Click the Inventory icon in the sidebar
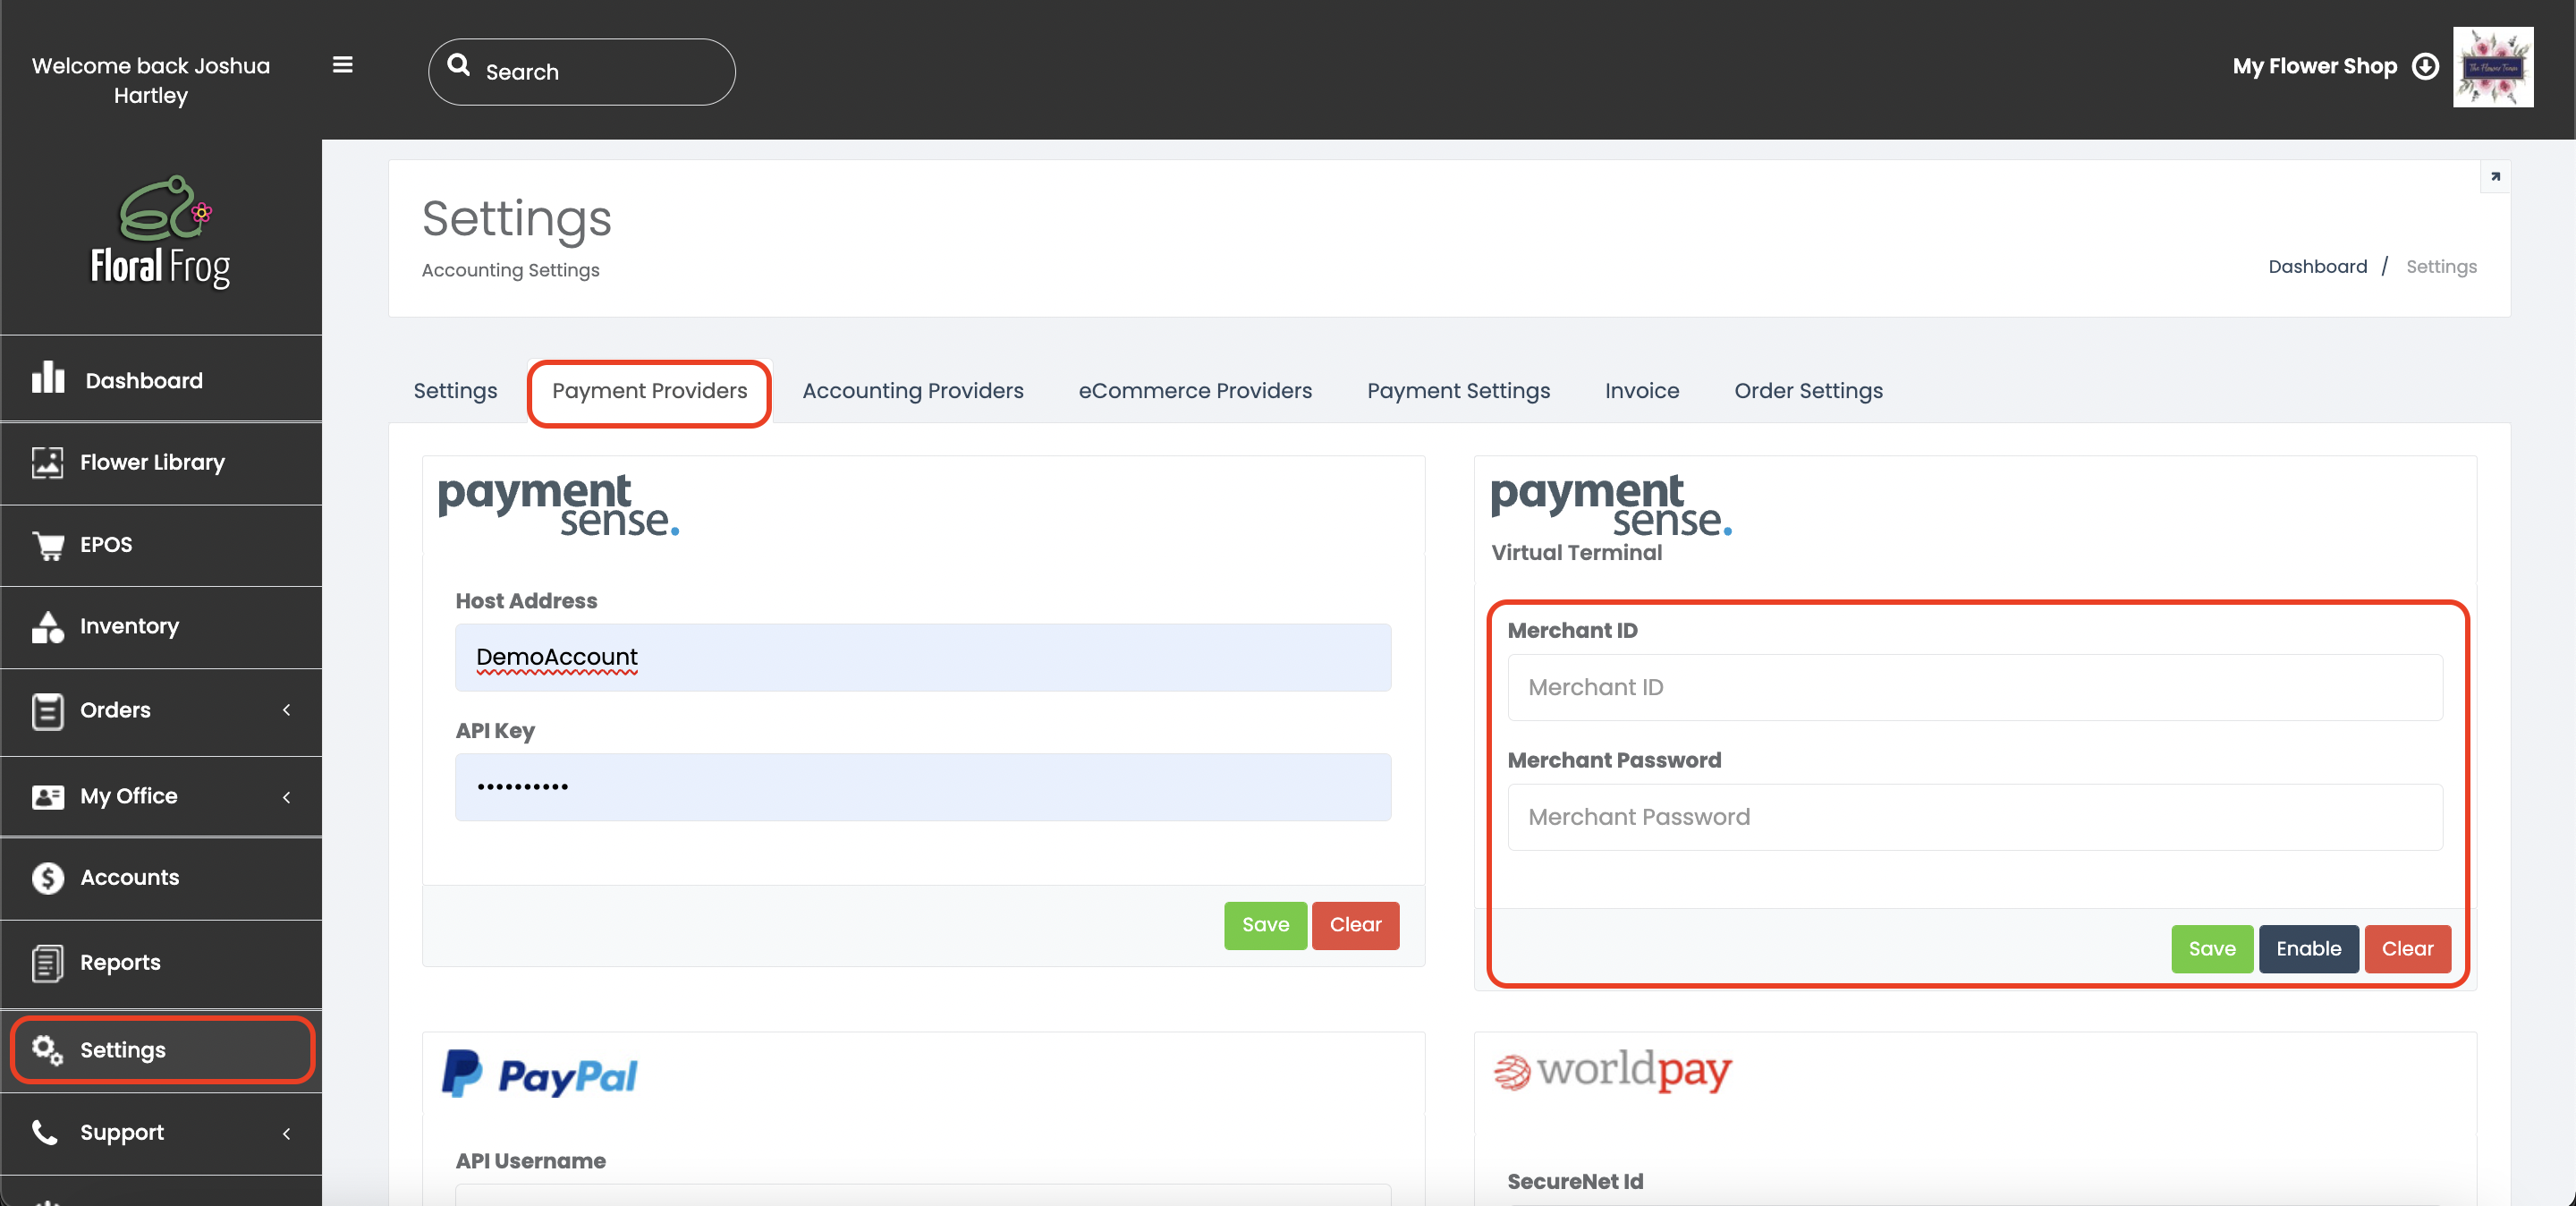The width and height of the screenshot is (2576, 1206). [x=47, y=627]
